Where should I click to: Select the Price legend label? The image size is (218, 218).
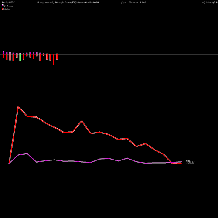pyautogui.click(x=7, y=10)
